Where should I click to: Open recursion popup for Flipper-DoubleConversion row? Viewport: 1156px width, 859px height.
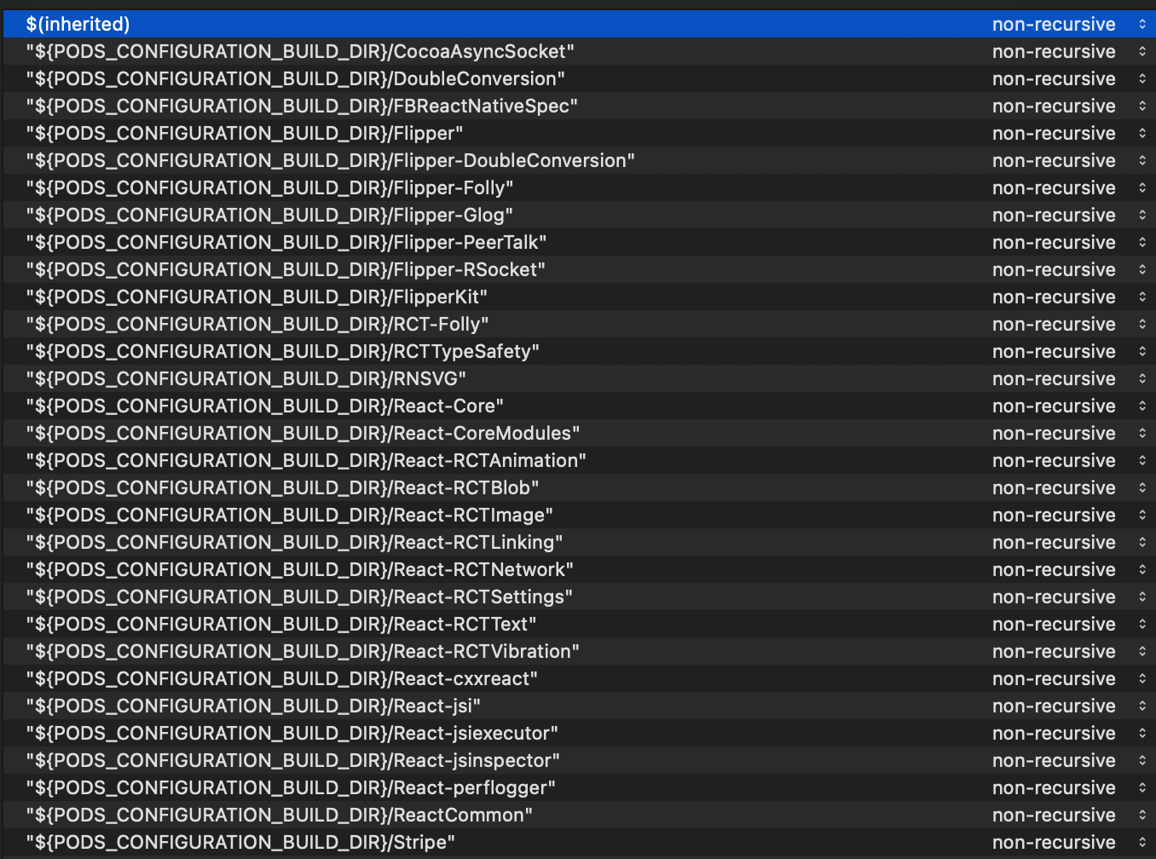pos(1071,160)
